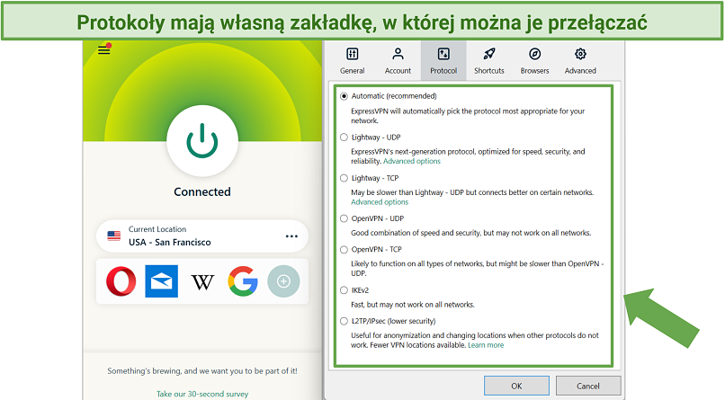This screenshot has width=725, height=400.
Task: Open the Browsers tab
Action: (x=534, y=61)
